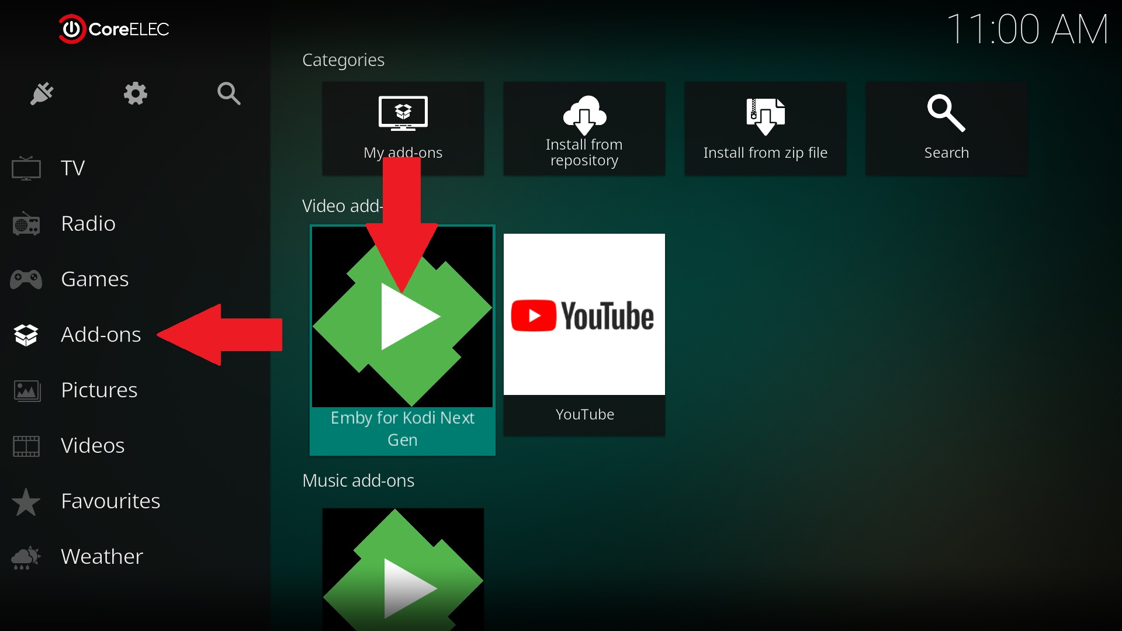Select the Radio icon in sidebar
This screenshot has height=631, width=1122.
(x=26, y=224)
